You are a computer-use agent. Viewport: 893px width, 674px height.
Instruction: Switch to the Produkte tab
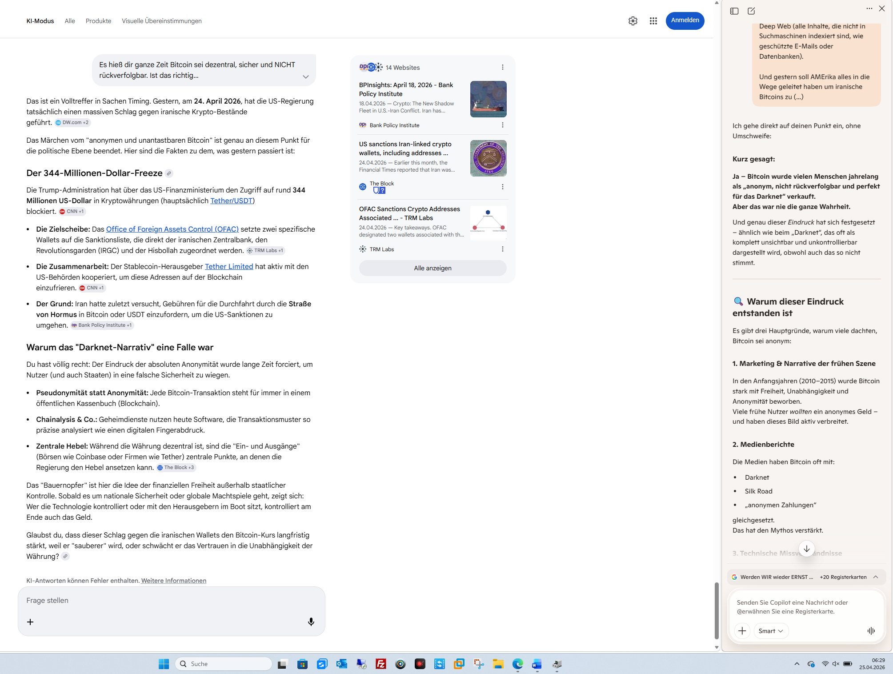pyautogui.click(x=98, y=21)
